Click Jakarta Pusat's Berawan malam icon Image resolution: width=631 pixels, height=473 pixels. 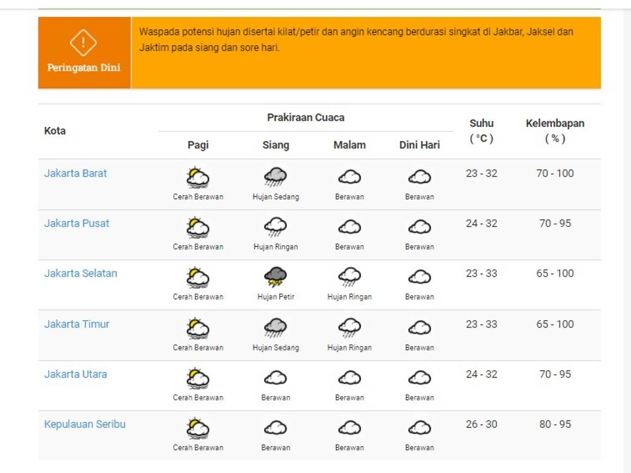(x=349, y=227)
